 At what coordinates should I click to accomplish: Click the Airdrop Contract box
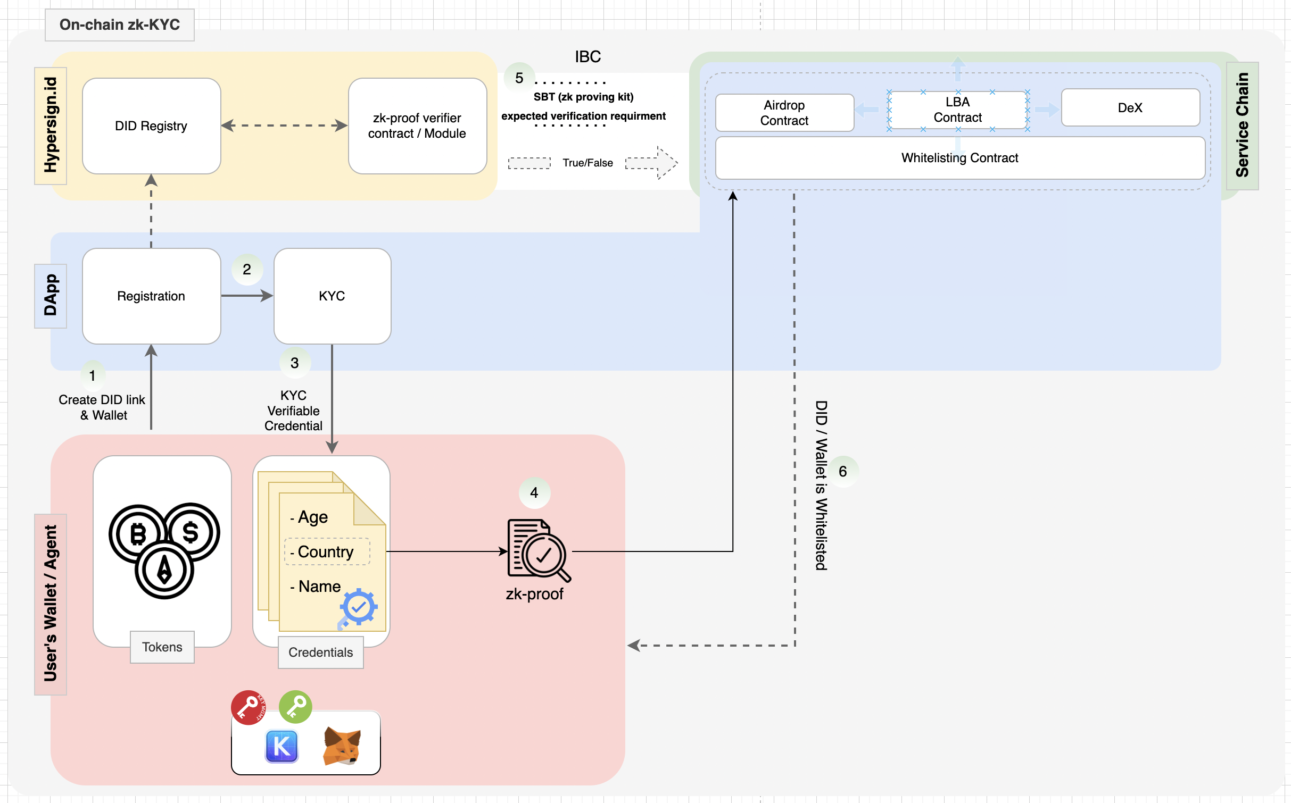coord(784,113)
